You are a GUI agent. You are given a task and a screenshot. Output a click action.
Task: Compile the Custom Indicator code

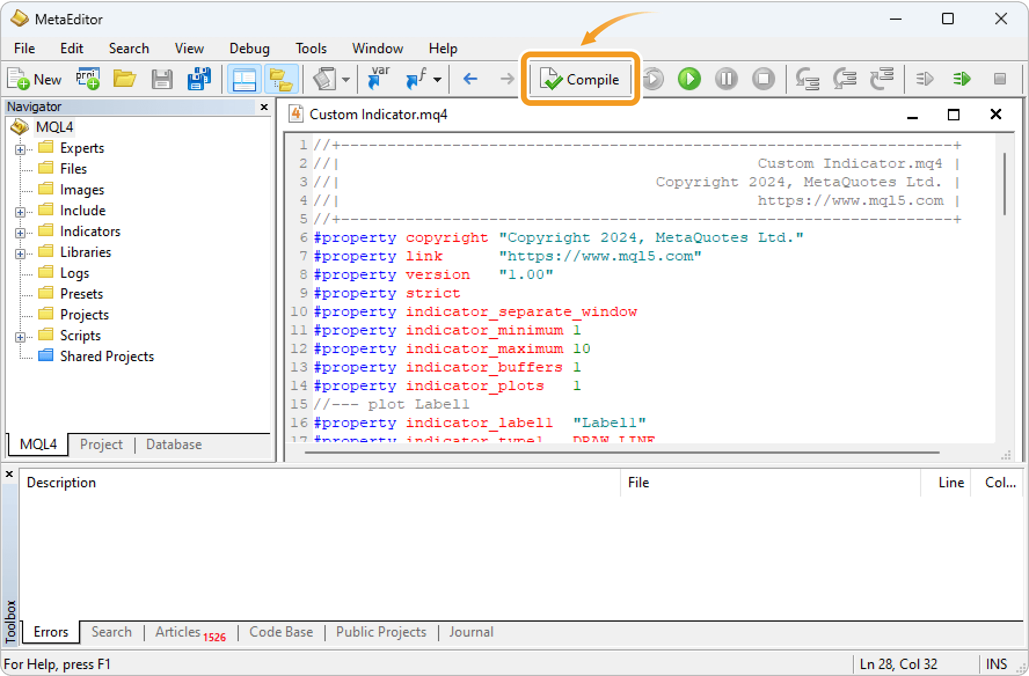coord(580,79)
